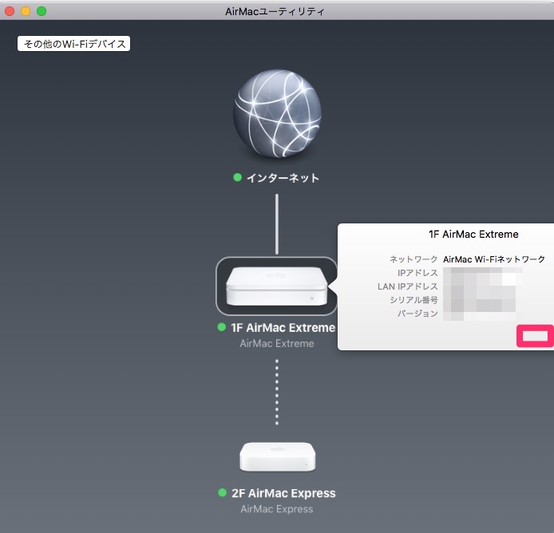
Task: Minimize the AirMac Utility window
Action: point(26,11)
